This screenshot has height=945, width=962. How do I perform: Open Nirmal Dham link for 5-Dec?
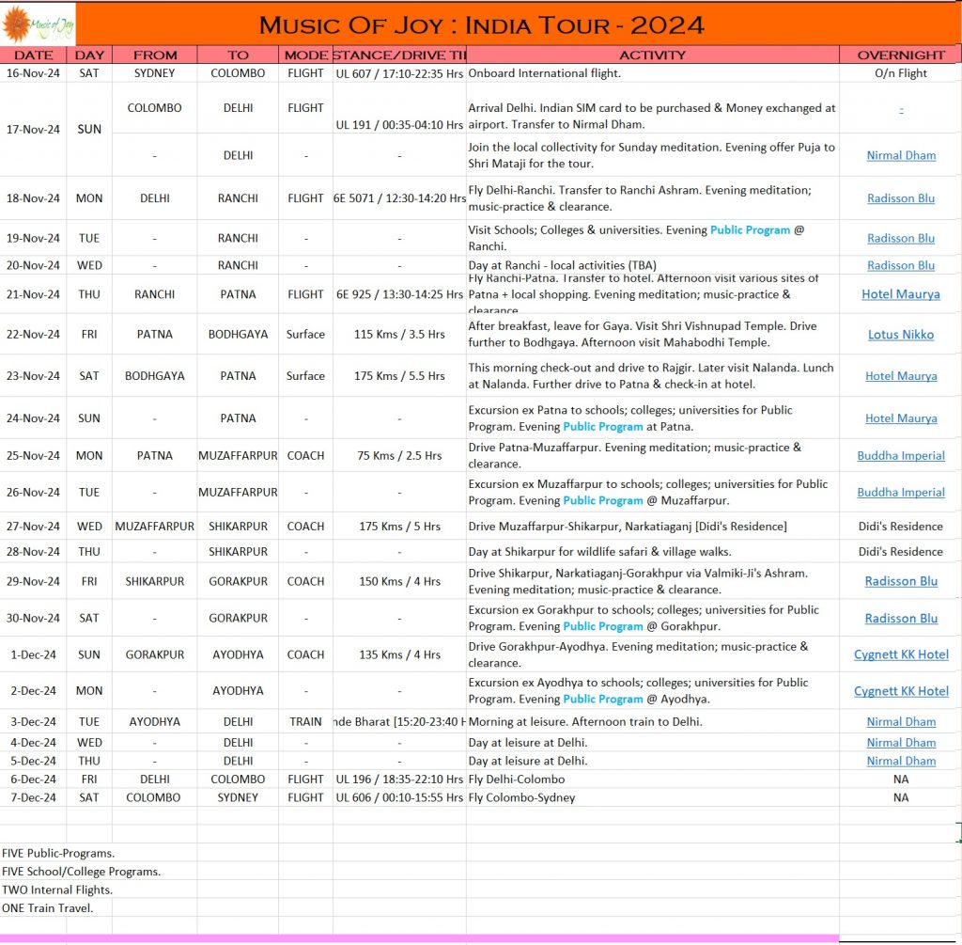tap(901, 761)
